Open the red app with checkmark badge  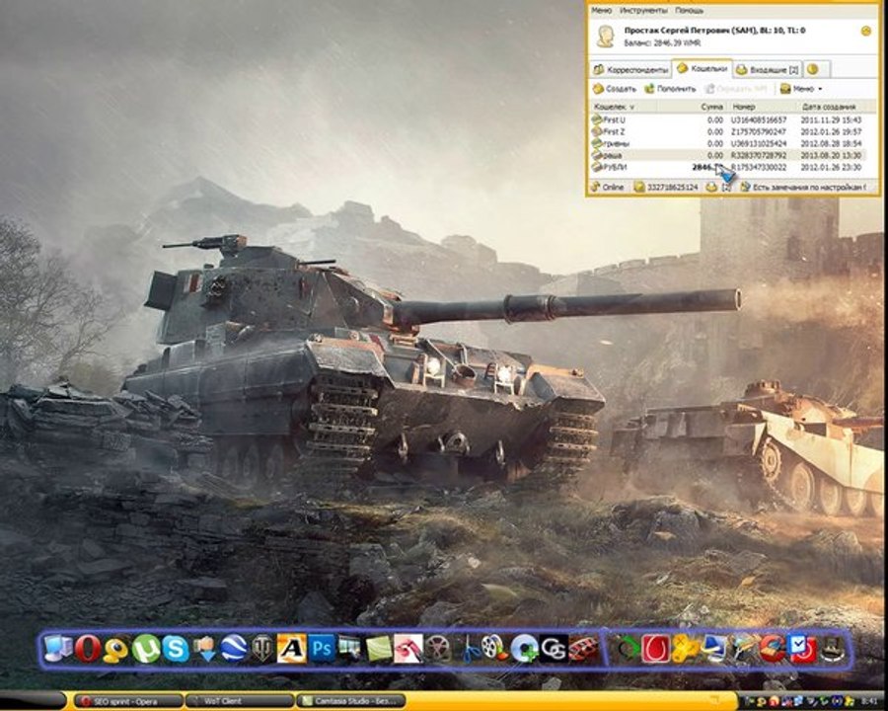tap(802, 649)
